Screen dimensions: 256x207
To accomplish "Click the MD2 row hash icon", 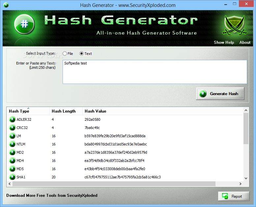I will point(12,152).
